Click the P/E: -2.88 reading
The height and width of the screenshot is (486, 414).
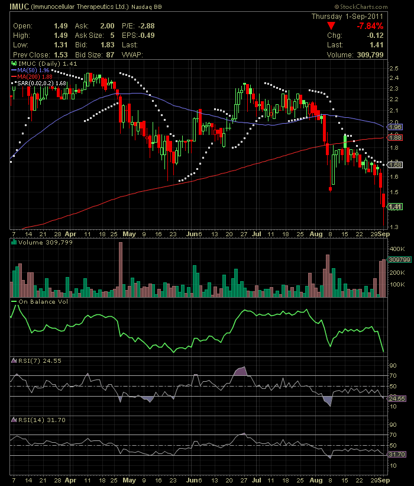138,25
